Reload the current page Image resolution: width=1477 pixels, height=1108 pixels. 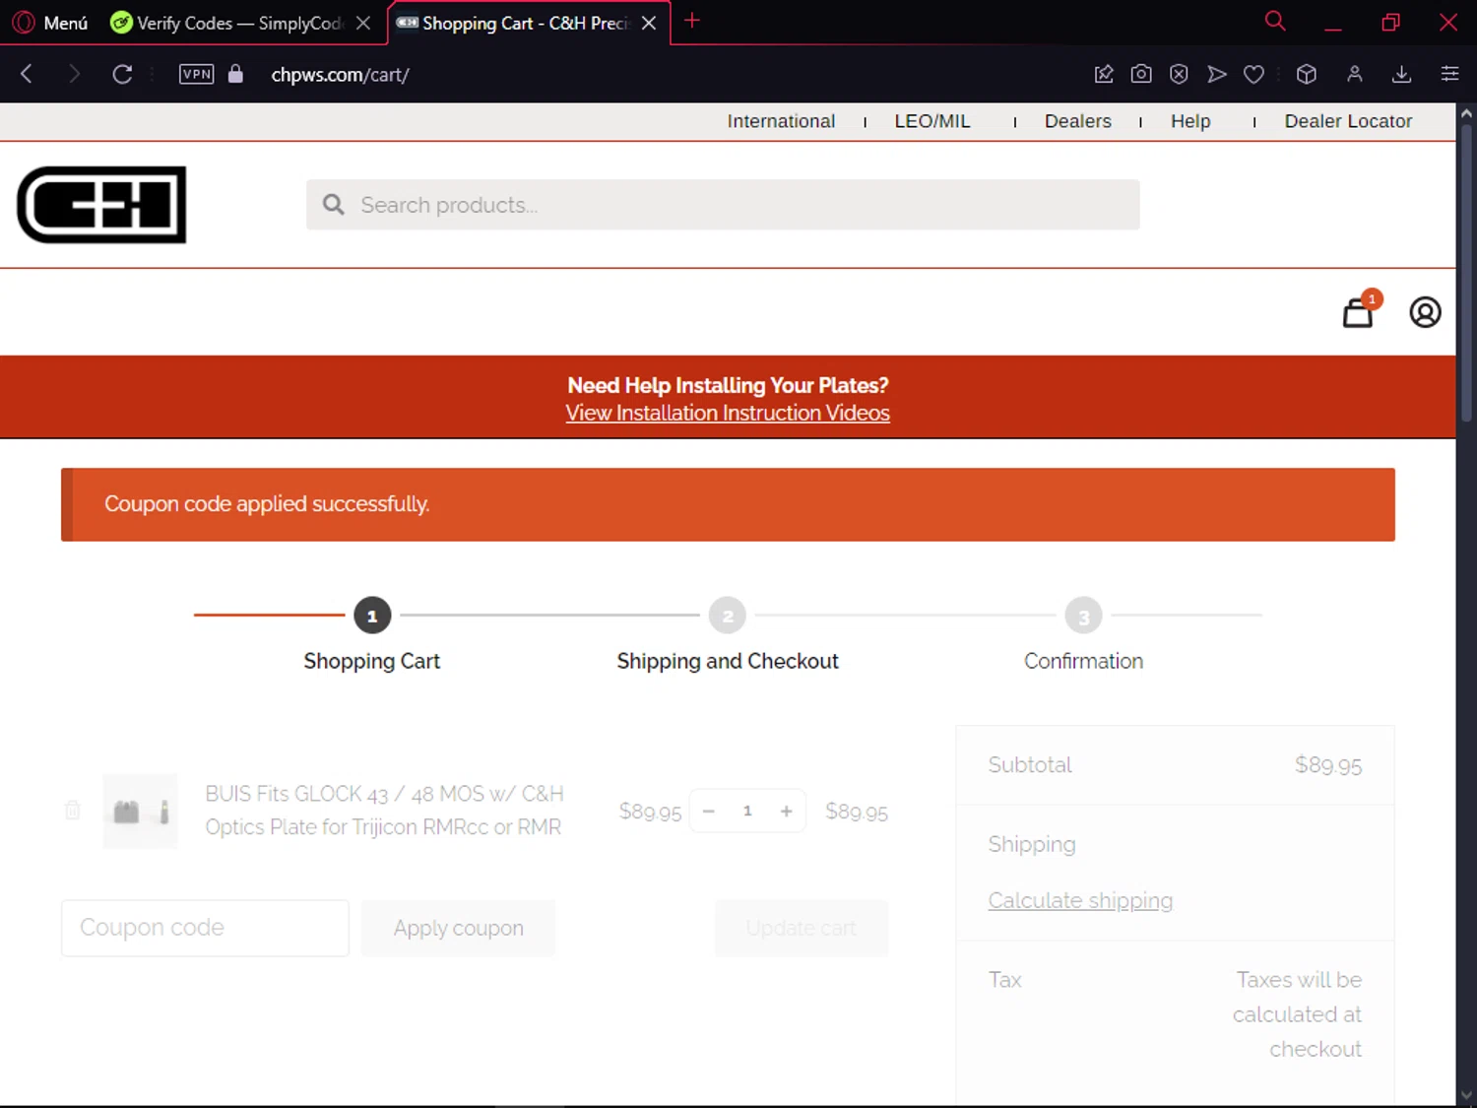122,74
